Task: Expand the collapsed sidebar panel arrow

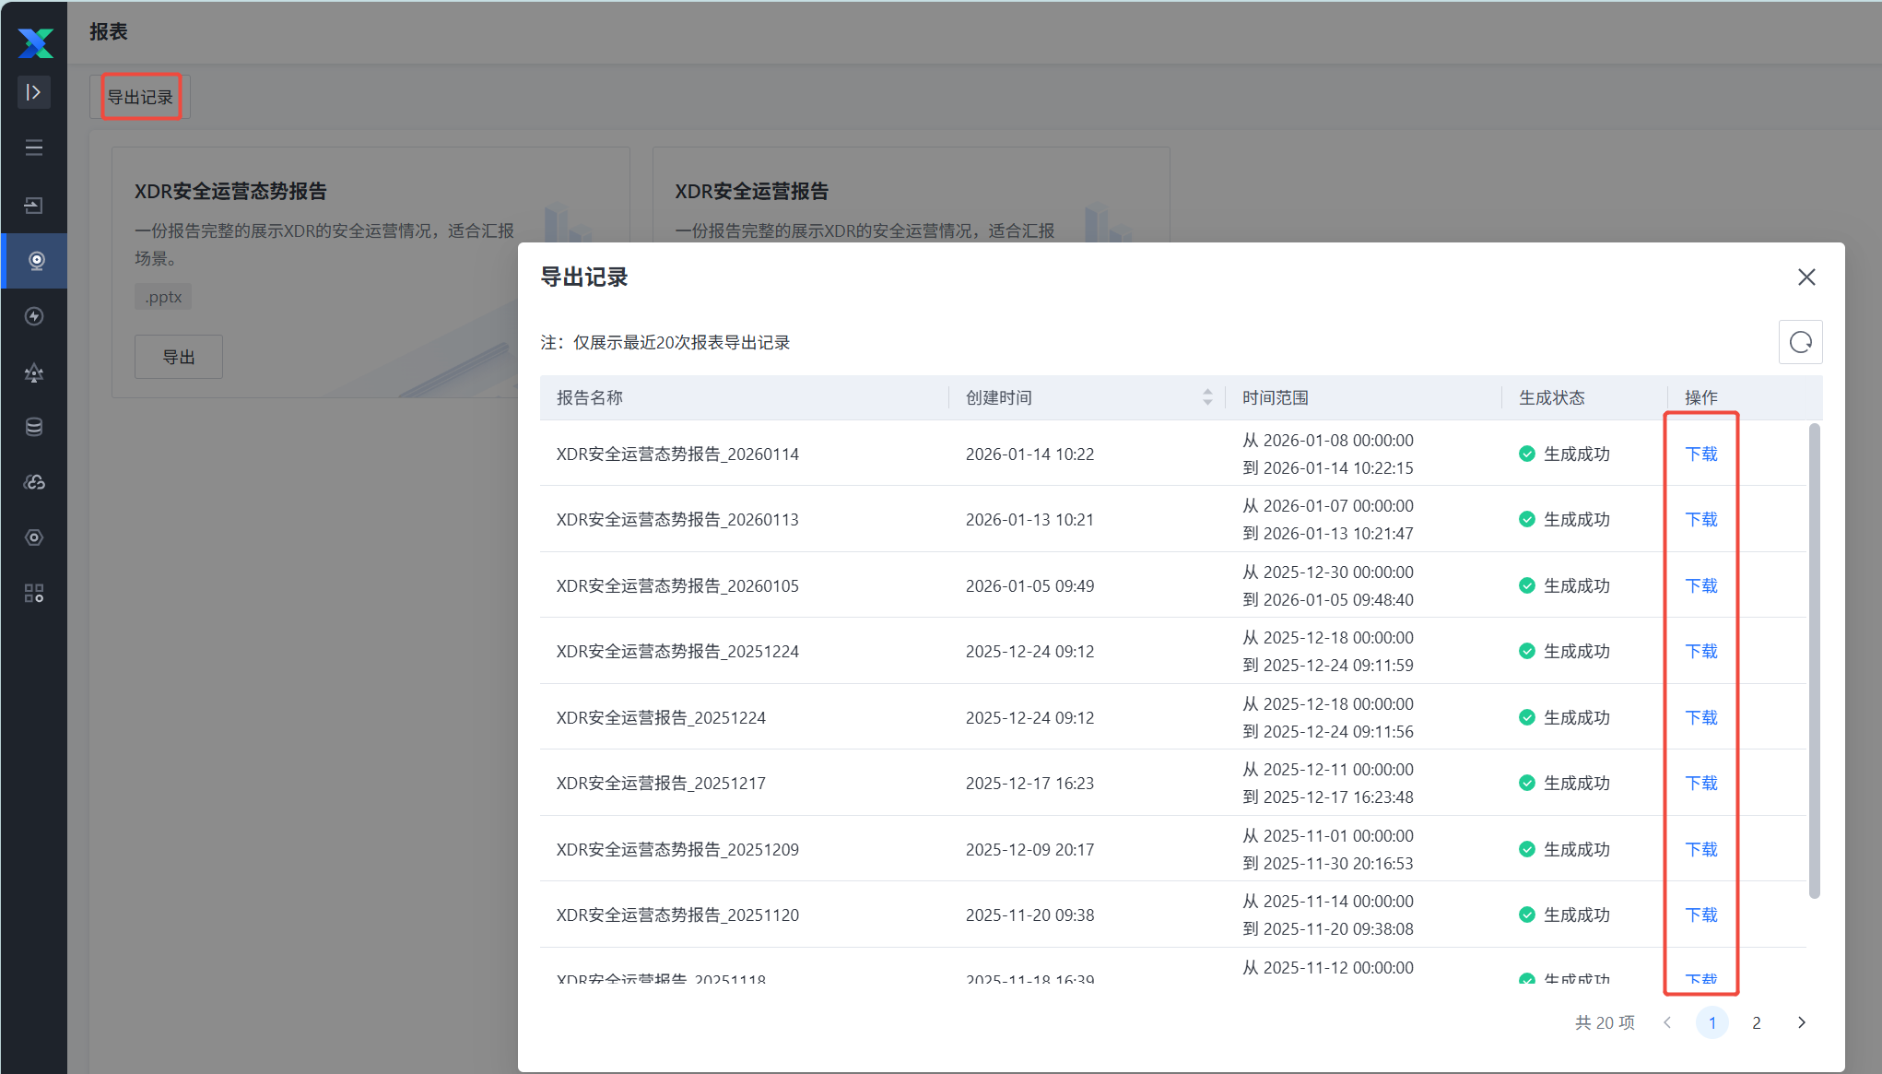Action: tap(34, 92)
